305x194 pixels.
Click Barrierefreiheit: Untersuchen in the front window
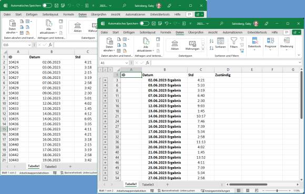point(176,191)
